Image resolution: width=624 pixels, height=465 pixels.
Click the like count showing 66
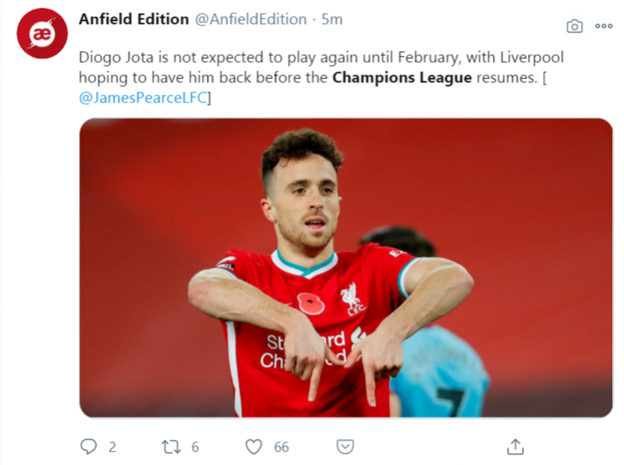pyautogui.click(x=281, y=446)
